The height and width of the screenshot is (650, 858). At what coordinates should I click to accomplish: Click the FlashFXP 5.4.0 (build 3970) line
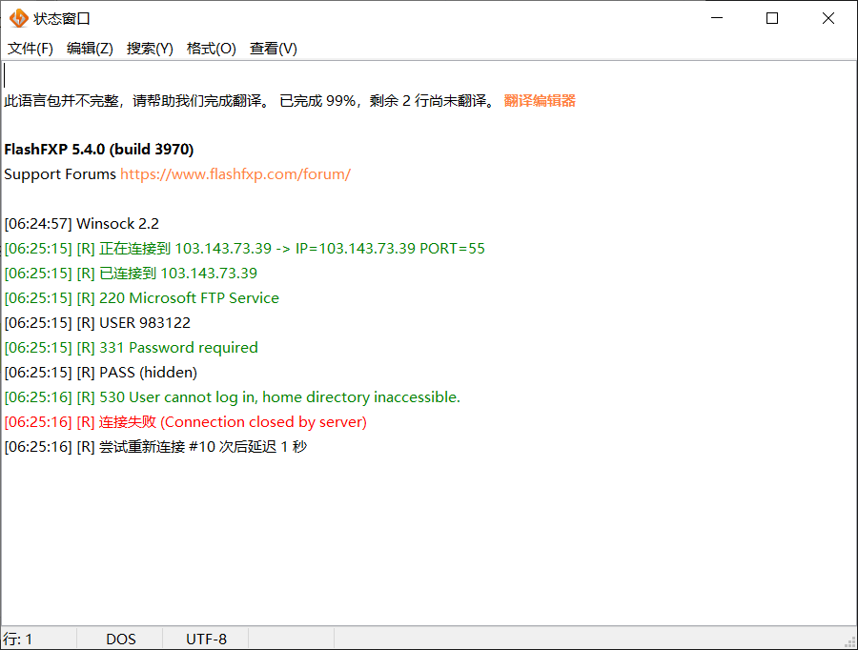coord(99,150)
